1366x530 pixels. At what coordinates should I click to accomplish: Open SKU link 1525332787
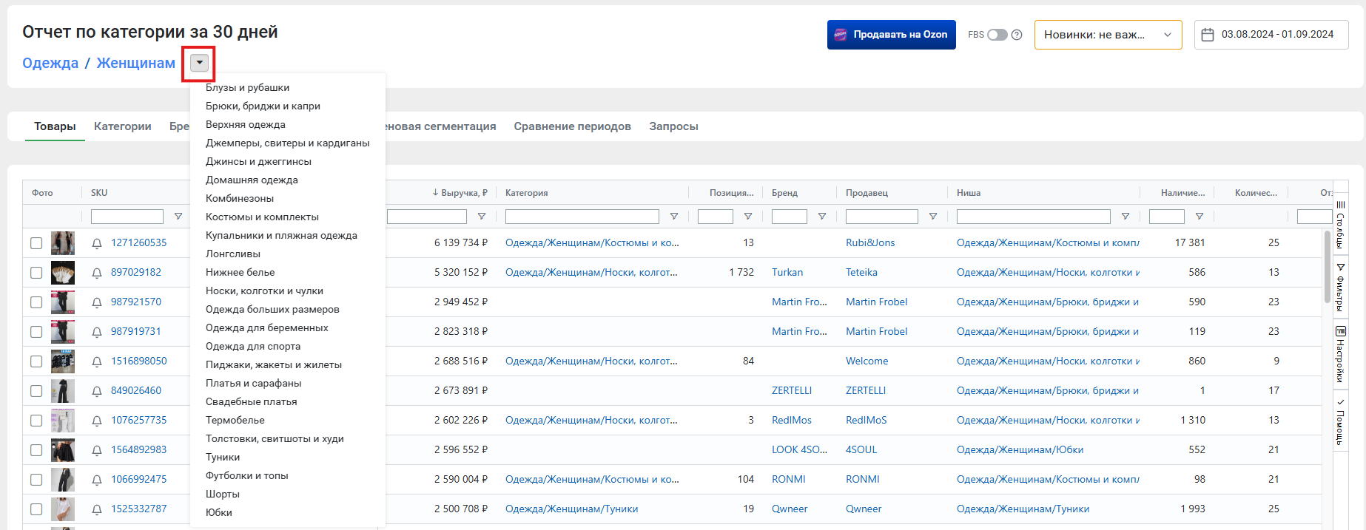139,509
